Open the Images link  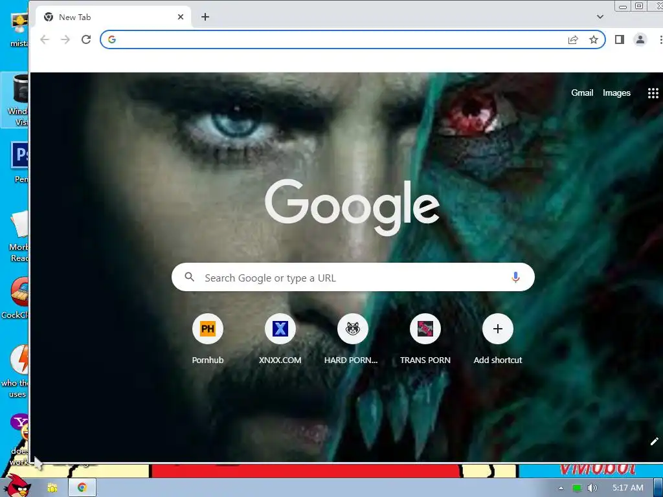tap(616, 93)
